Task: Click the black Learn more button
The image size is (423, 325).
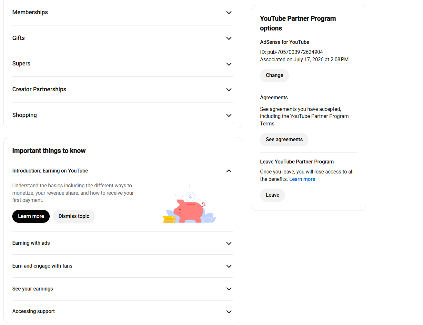Action: (x=31, y=216)
